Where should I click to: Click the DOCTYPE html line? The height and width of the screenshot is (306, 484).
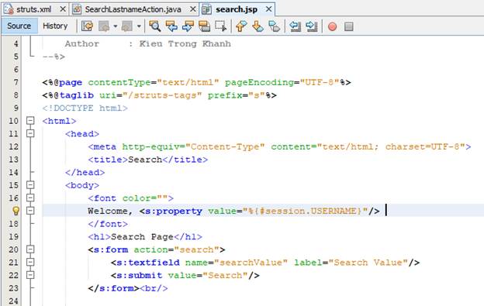coord(85,108)
